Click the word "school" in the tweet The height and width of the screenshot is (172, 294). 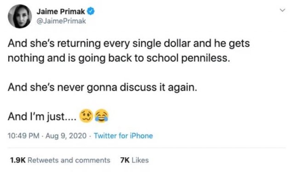coord(162,58)
